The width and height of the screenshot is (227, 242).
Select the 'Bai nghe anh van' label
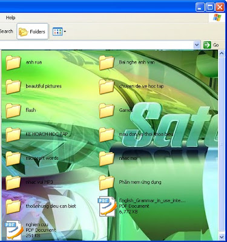pyautogui.click(x=137, y=62)
